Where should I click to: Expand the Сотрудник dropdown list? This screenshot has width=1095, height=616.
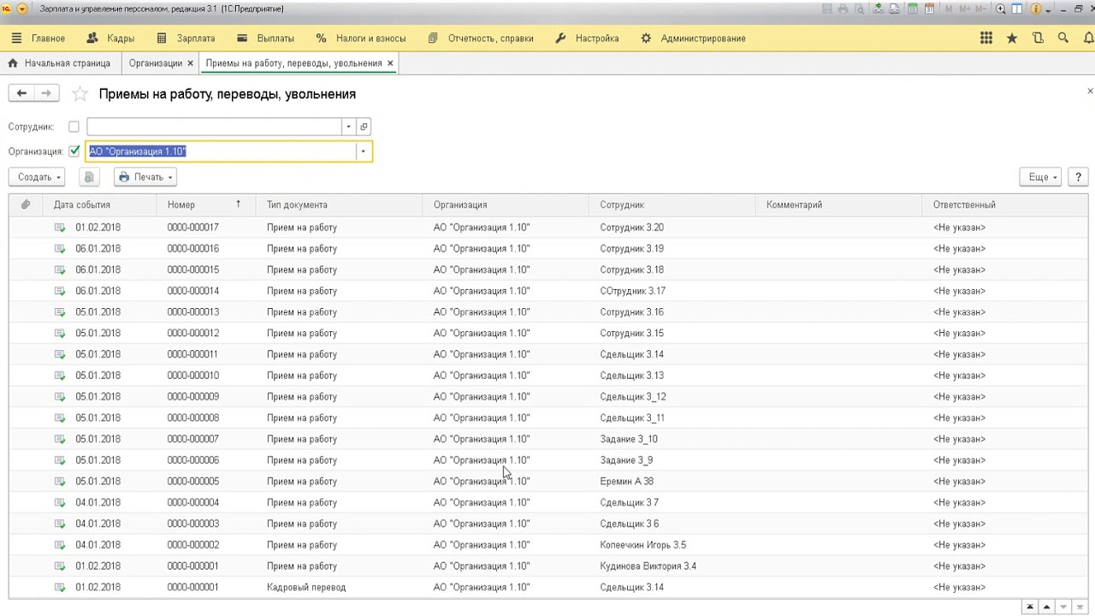348,127
